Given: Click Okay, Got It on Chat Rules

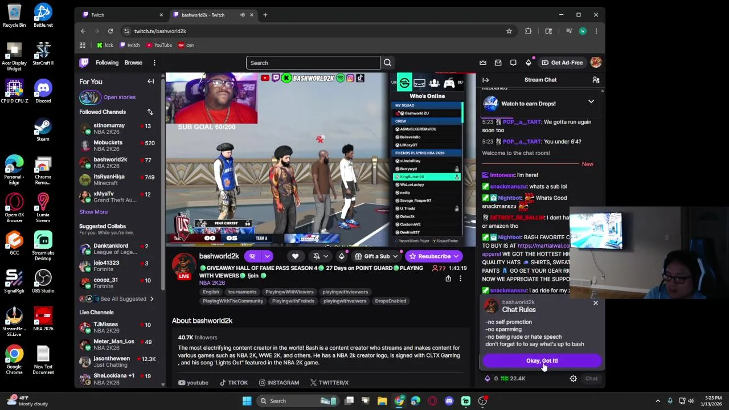Looking at the screenshot, I should tap(542, 360).
